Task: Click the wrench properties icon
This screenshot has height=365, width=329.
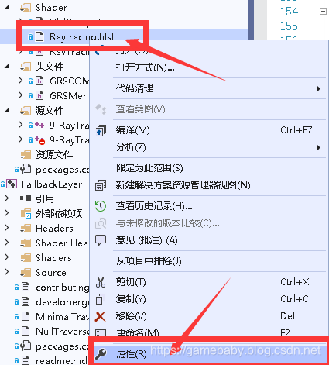Action: 101,353
